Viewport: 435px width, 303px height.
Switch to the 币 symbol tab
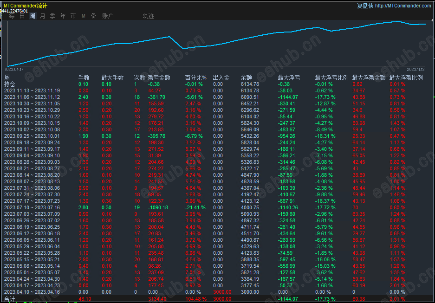point(73,16)
